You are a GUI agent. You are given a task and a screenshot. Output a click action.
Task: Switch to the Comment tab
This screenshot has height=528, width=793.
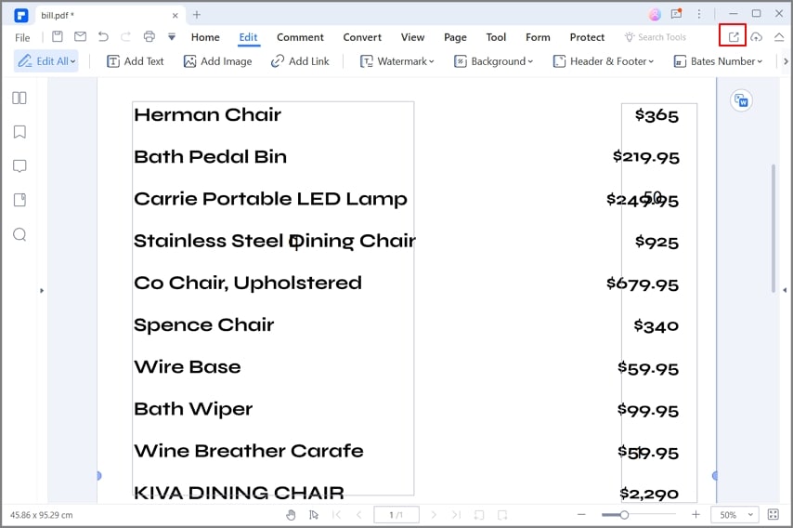coord(300,37)
